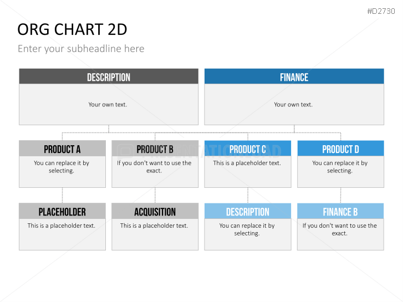Select the light blue DESCRIPTION header
This screenshot has height=302, width=403.
(x=248, y=211)
